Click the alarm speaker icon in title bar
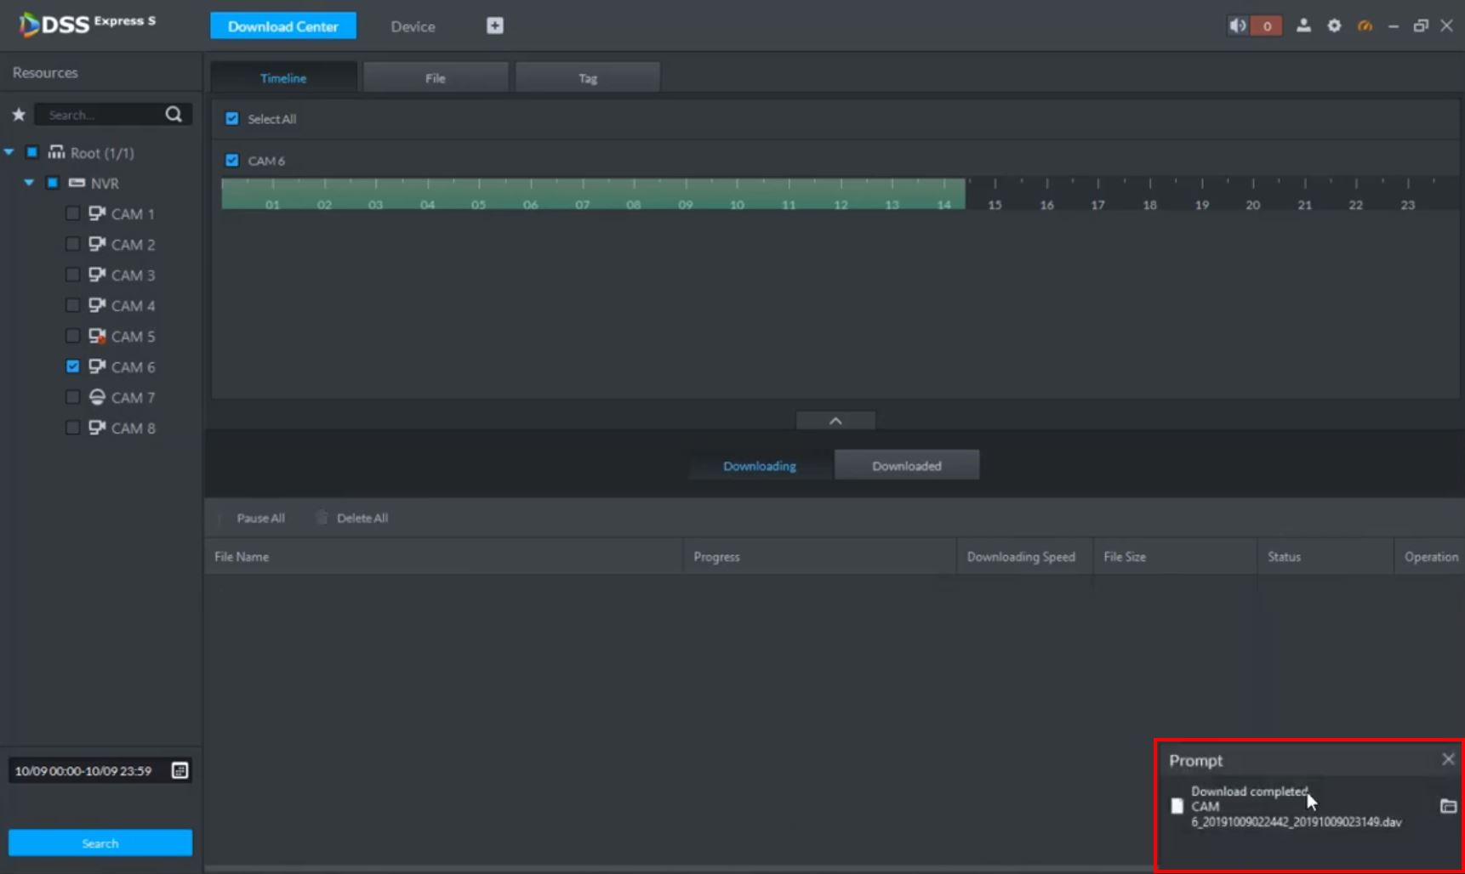The image size is (1465, 874). tap(1237, 26)
